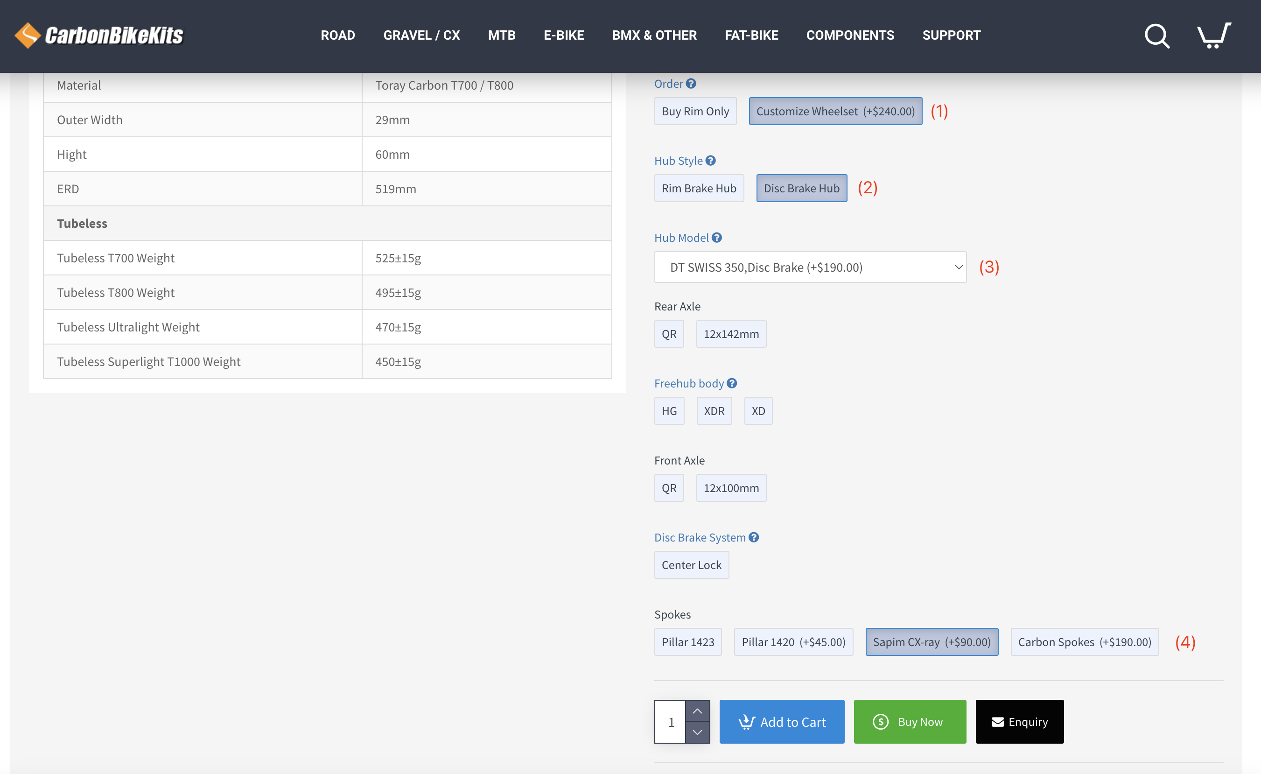Open the shopping cart icon
The height and width of the screenshot is (774, 1261).
pyautogui.click(x=1213, y=36)
